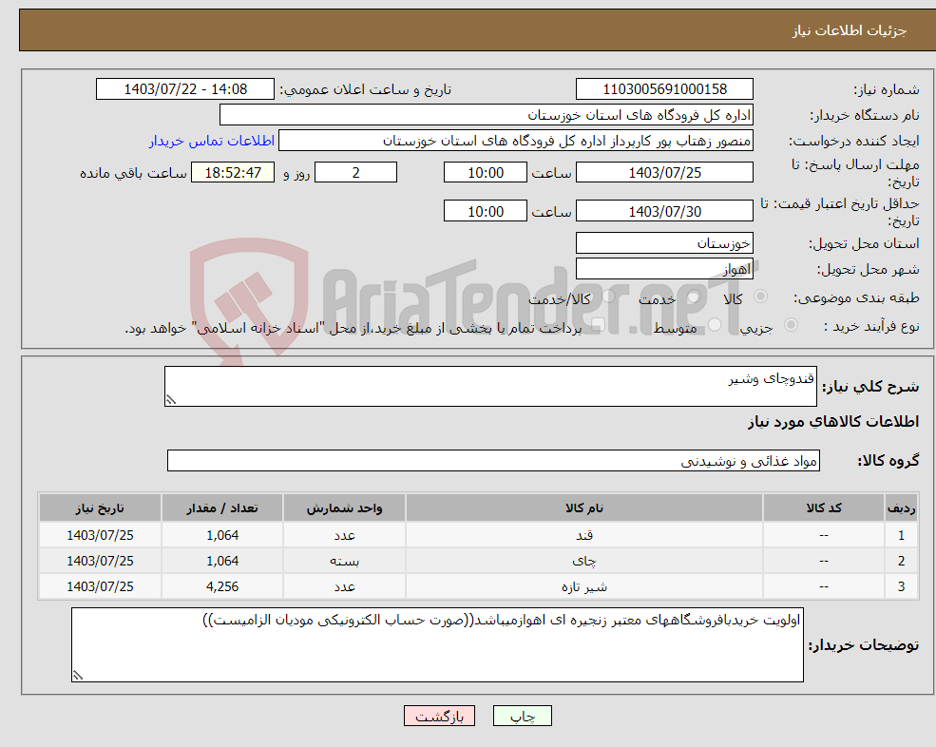Select the جزیی purchase type radio
Viewport: 936px width, 747px height.
(791, 325)
